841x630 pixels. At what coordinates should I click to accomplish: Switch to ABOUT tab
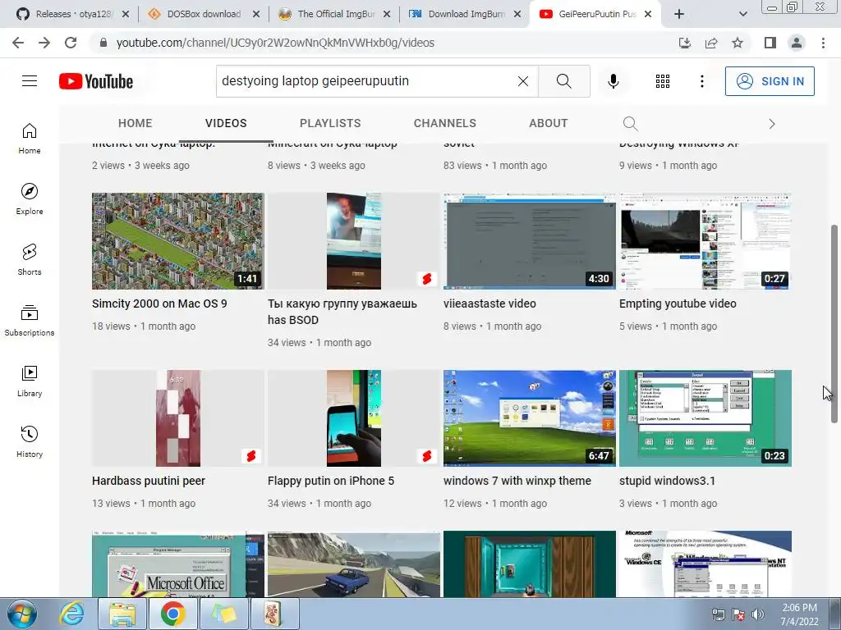[548, 123]
